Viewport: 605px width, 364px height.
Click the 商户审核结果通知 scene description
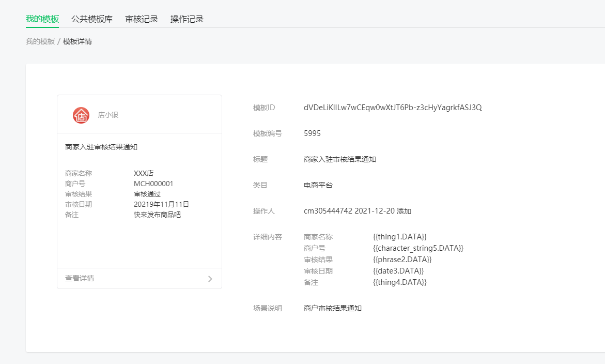point(333,308)
